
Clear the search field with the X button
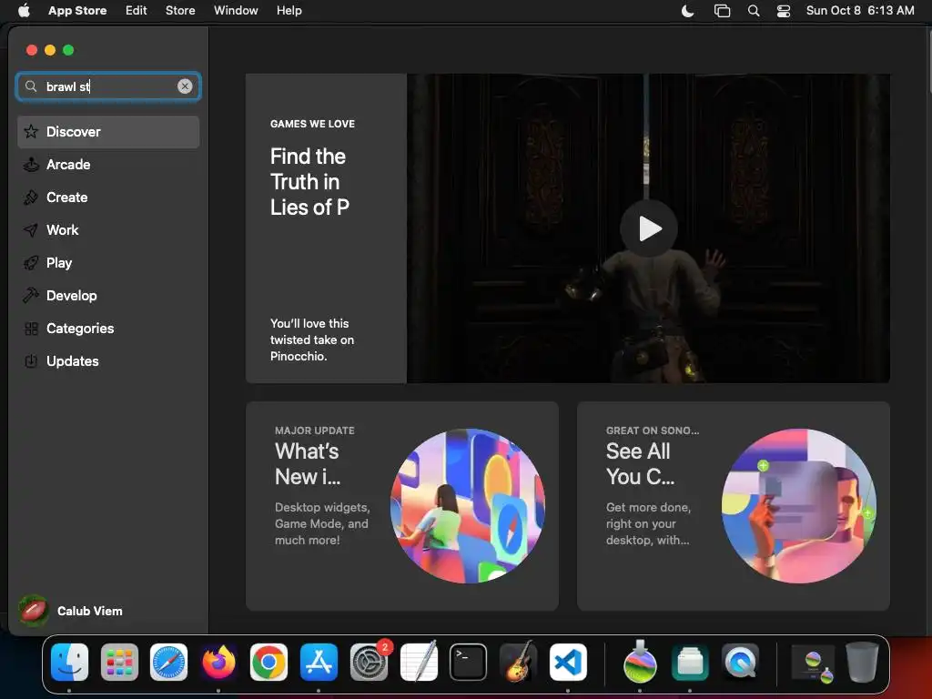[185, 86]
